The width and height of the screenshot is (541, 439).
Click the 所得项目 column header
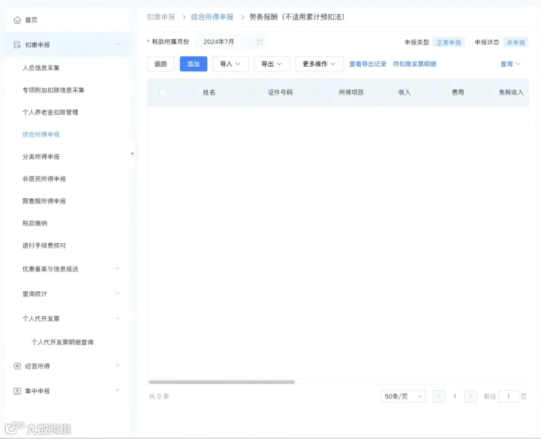tap(351, 92)
